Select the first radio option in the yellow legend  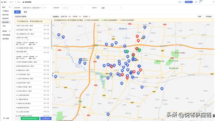pos(17,21)
